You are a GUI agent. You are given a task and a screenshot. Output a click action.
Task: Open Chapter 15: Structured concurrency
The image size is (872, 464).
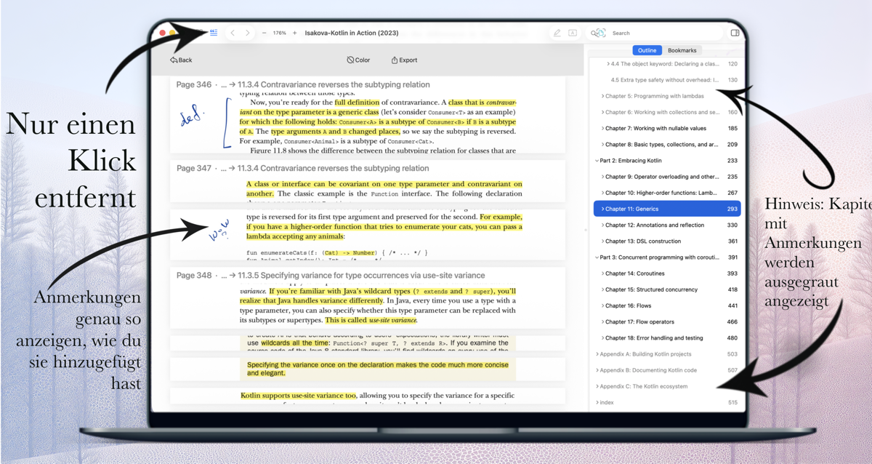click(667, 289)
